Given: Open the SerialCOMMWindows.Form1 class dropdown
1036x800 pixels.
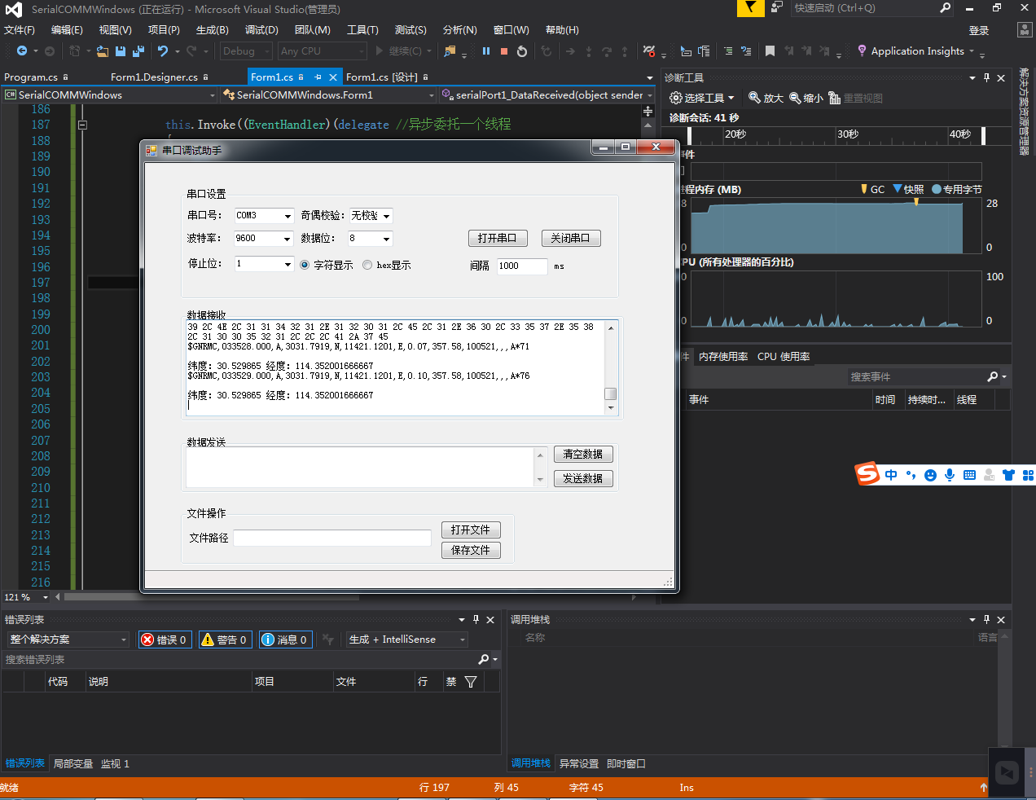Looking at the screenshot, I should point(329,95).
